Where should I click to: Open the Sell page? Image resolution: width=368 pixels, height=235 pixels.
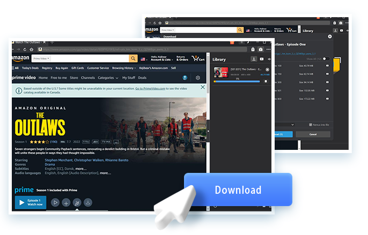173,68
